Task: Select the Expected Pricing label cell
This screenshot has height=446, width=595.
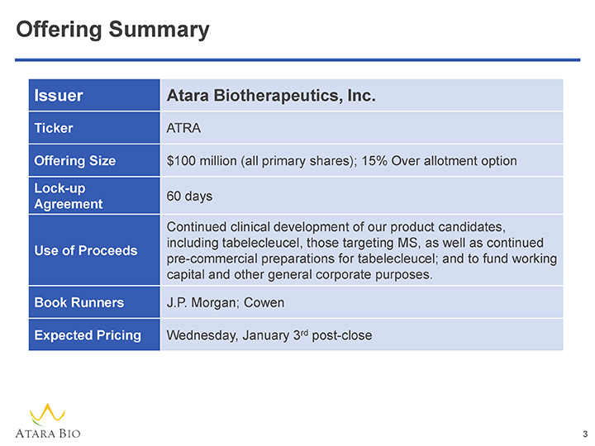Action: point(88,335)
